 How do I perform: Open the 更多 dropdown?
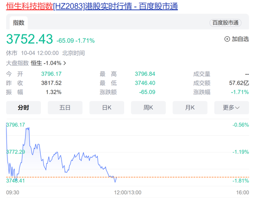231,108
